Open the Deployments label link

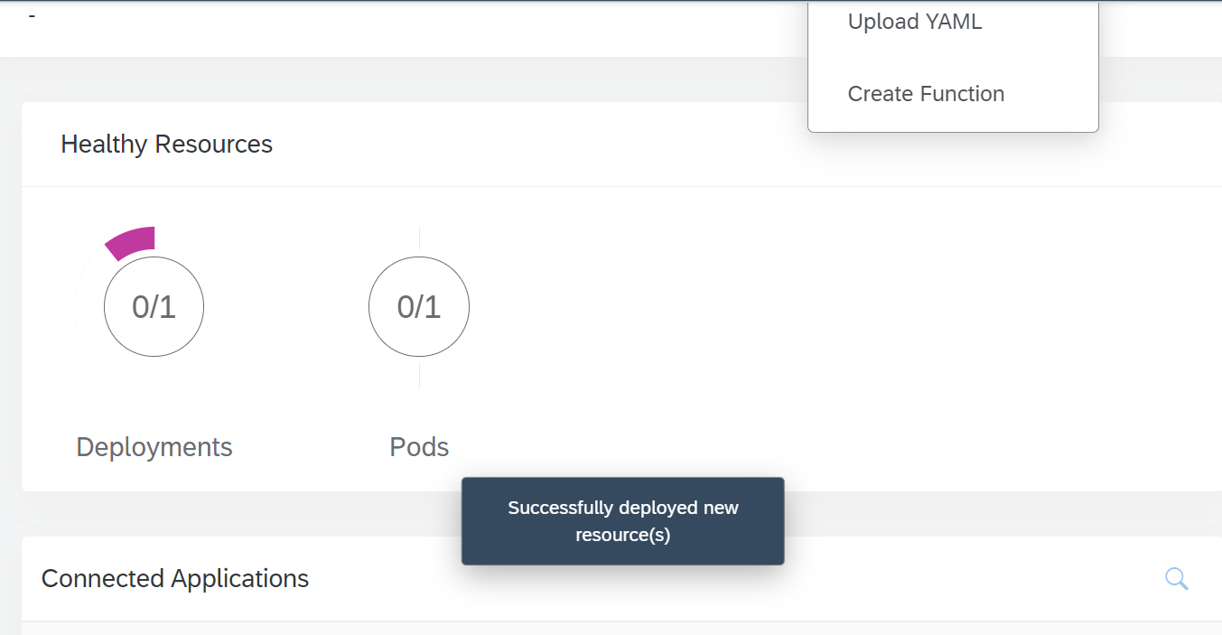[x=154, y=447]
